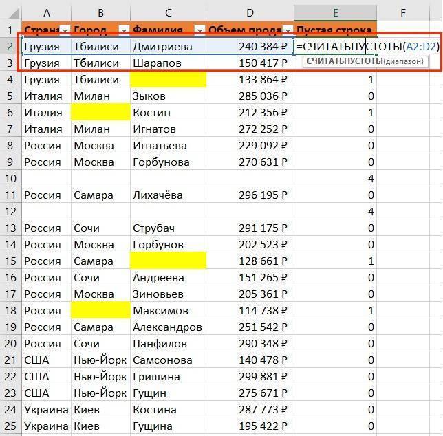Select the value 4 in row 12
This screenshot has width=443, height=436.
(336, 212)
